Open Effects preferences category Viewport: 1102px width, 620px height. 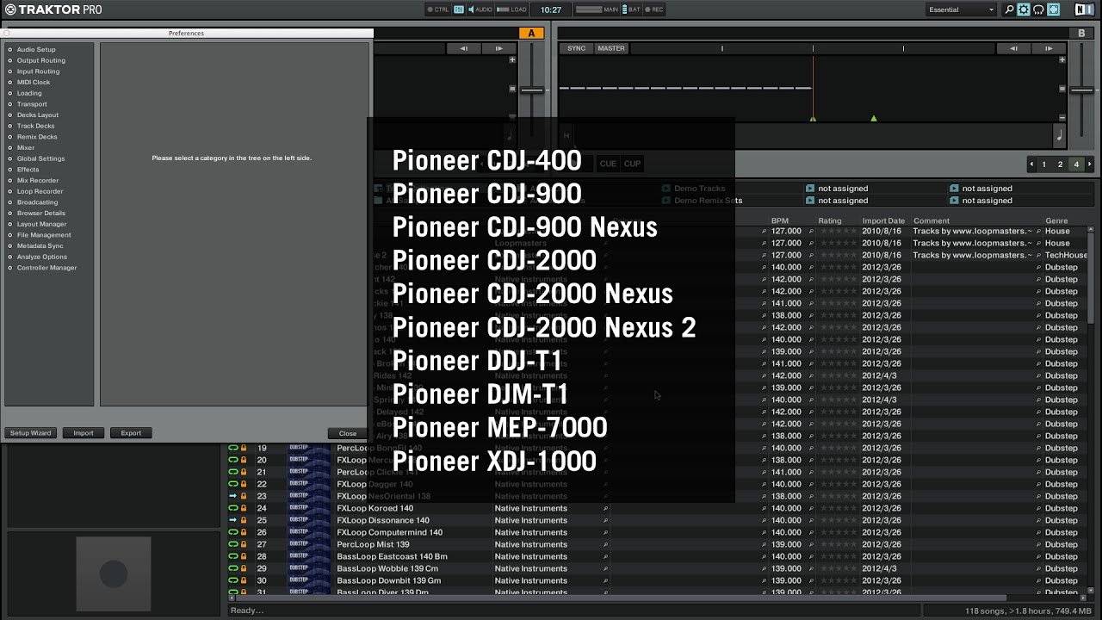[28, 170]
